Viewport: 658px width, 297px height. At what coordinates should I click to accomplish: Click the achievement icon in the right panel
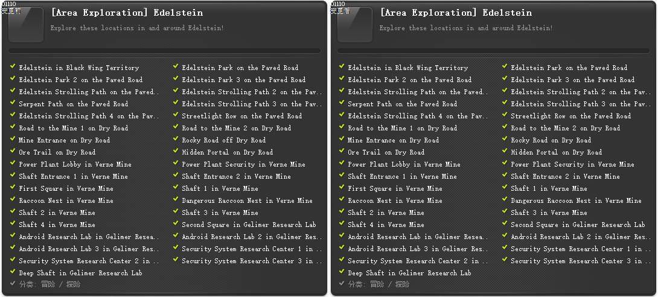tap(355, 25)
